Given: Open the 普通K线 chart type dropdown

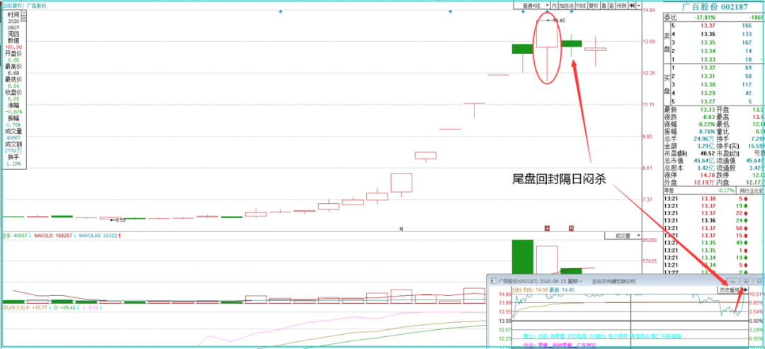Looking at the screenshot, I should 531,6.
